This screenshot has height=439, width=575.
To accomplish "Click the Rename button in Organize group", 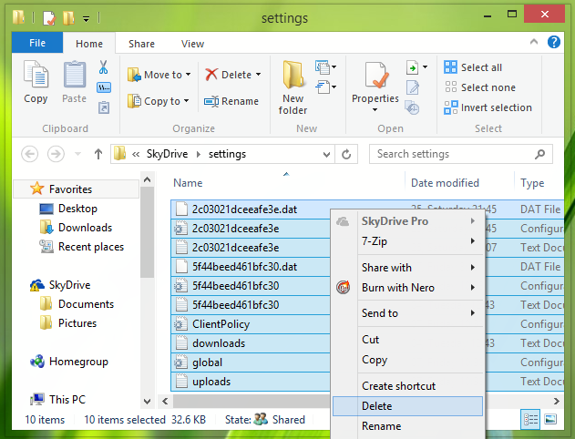I will pos(231,101).
